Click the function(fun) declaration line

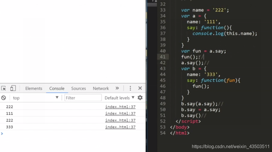[214, 80]
